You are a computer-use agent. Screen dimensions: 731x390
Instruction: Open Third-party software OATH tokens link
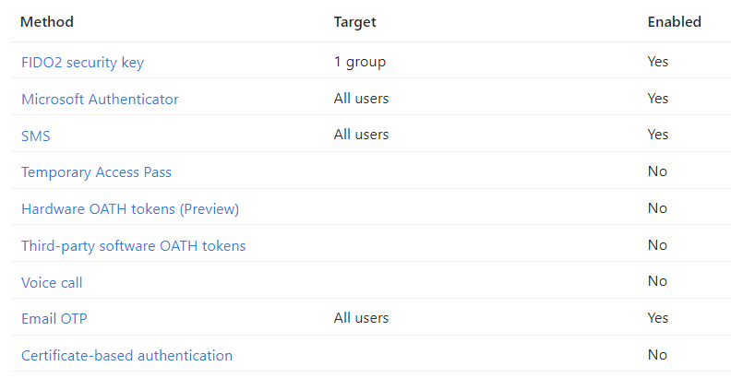[133, 246]
